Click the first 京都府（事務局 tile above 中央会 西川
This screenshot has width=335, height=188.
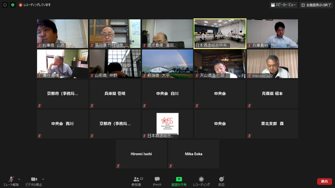pyautogui.click(x=62, y=94)
